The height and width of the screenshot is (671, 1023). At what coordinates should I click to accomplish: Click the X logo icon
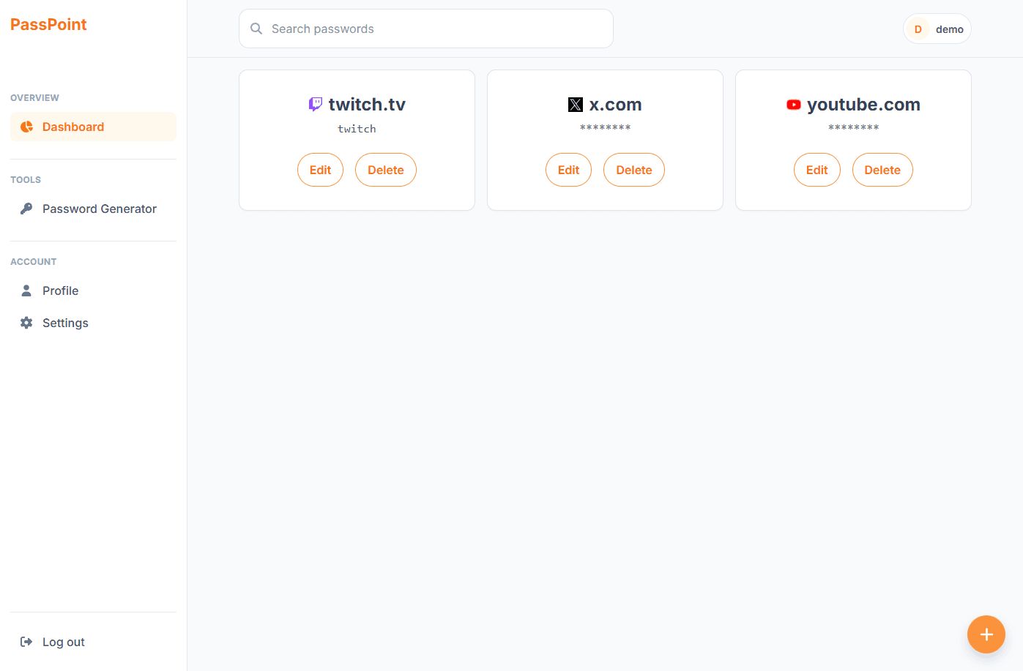pos(576,105)
